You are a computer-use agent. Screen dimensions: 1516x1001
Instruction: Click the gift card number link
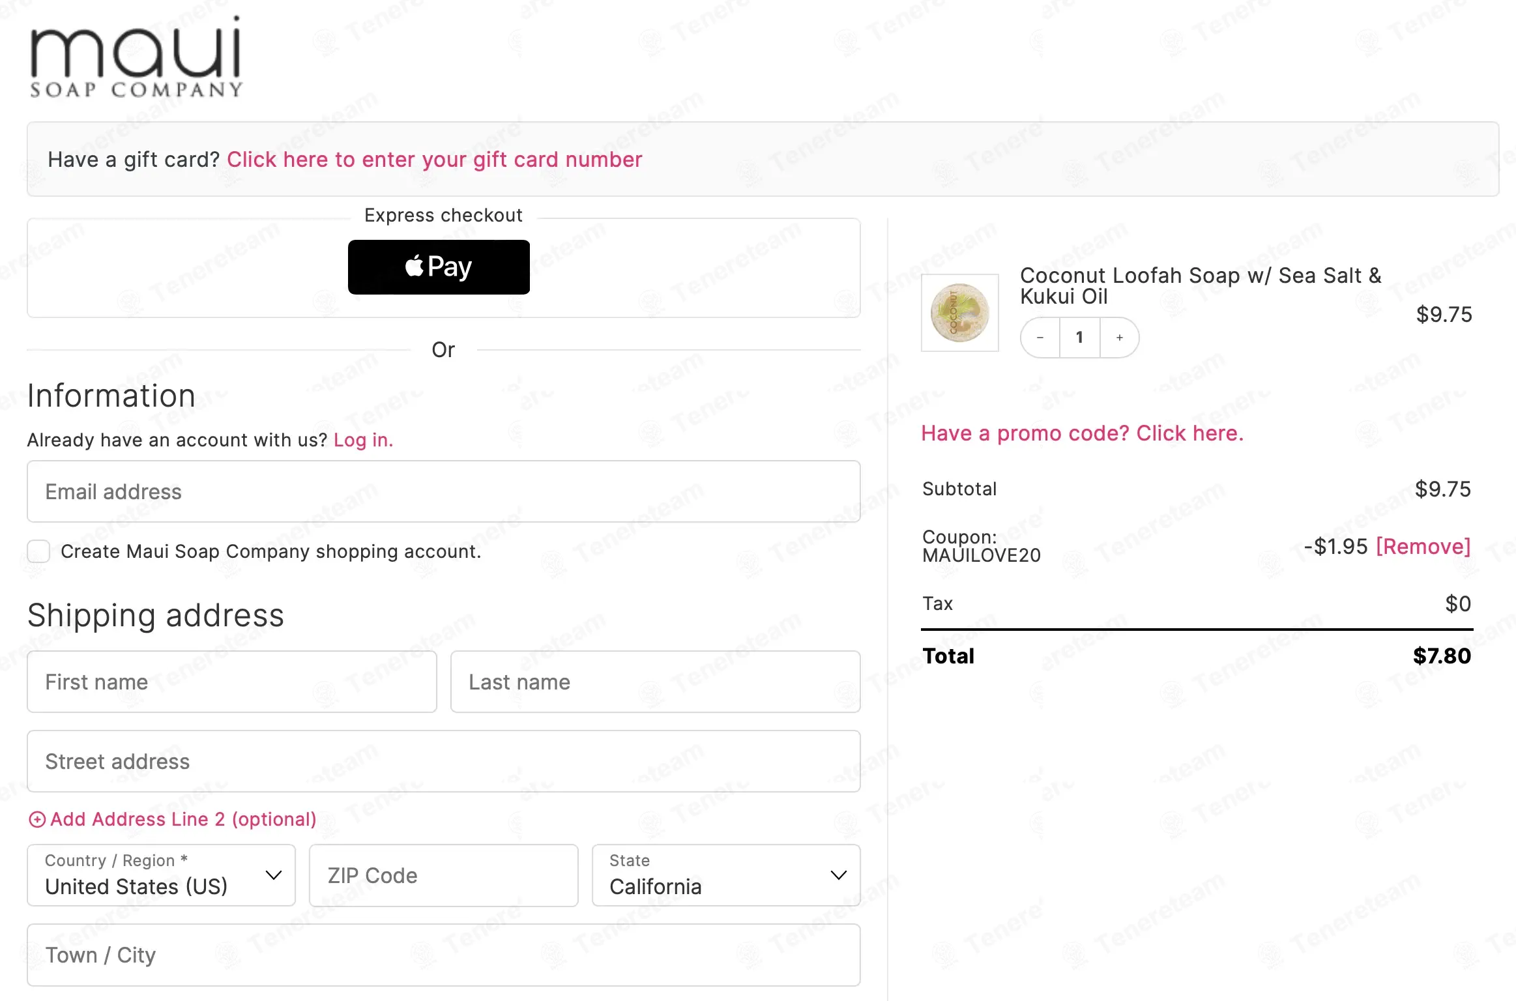[x=434, y=160]
